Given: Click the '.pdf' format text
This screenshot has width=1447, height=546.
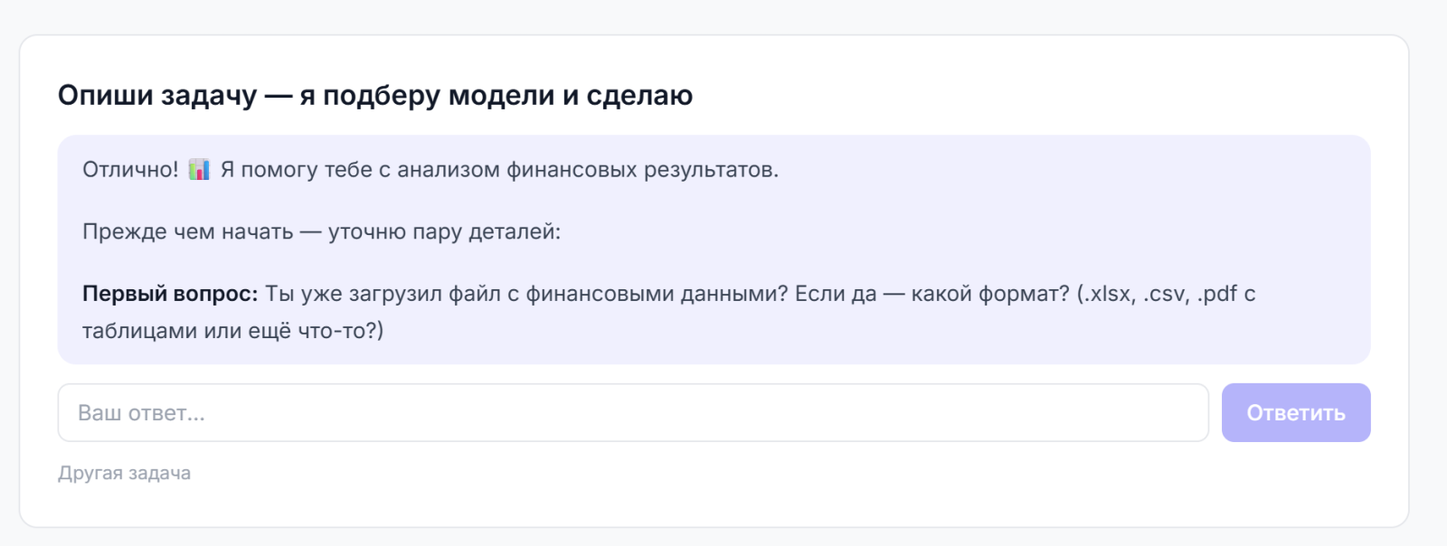Looking at the screenshot, I should [x=1217, y=294].
